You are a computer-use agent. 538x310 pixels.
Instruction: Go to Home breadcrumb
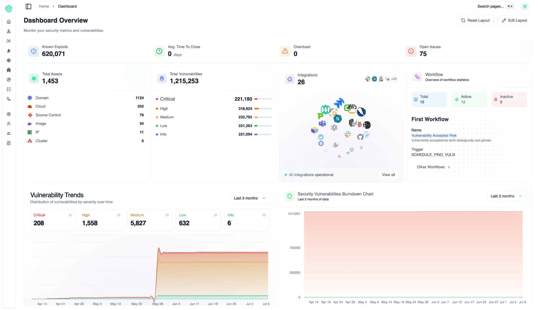[44, 6]
